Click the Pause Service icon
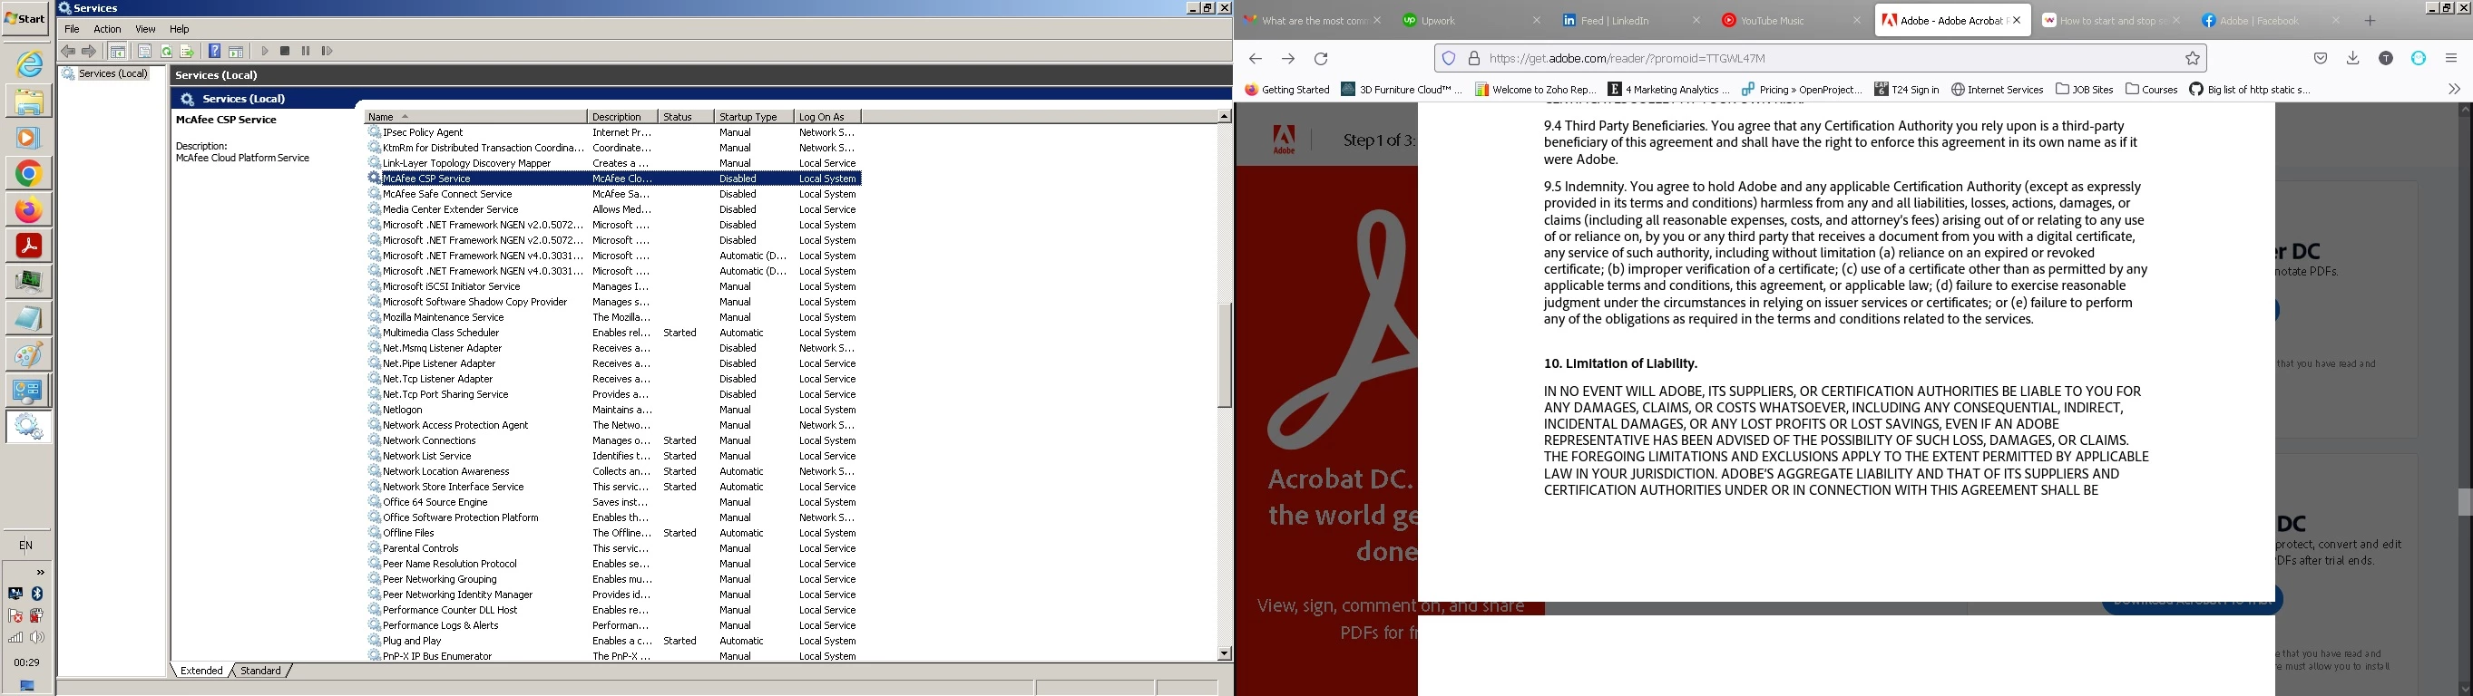Image resolution: width=2473 pixels, height=696 pixels. 307,52
